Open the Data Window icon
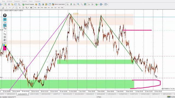The height and width of the screenshot is (98, 175). tap(9, 4)
